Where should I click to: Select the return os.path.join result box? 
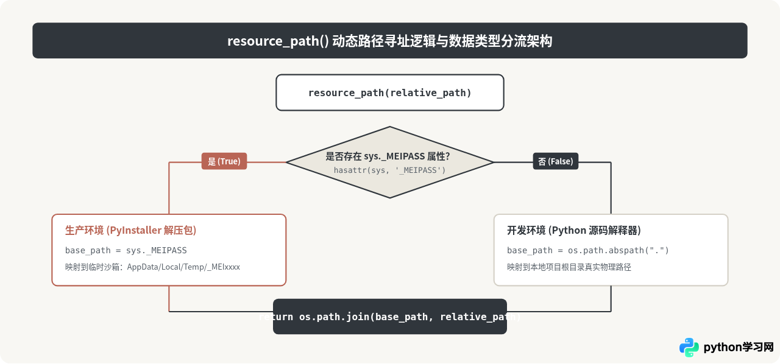(390, 317)
